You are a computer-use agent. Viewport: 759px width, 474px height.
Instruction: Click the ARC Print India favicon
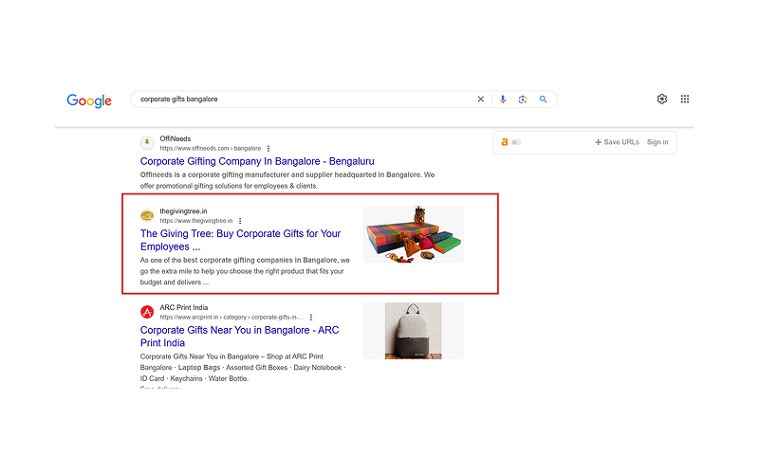147,312
